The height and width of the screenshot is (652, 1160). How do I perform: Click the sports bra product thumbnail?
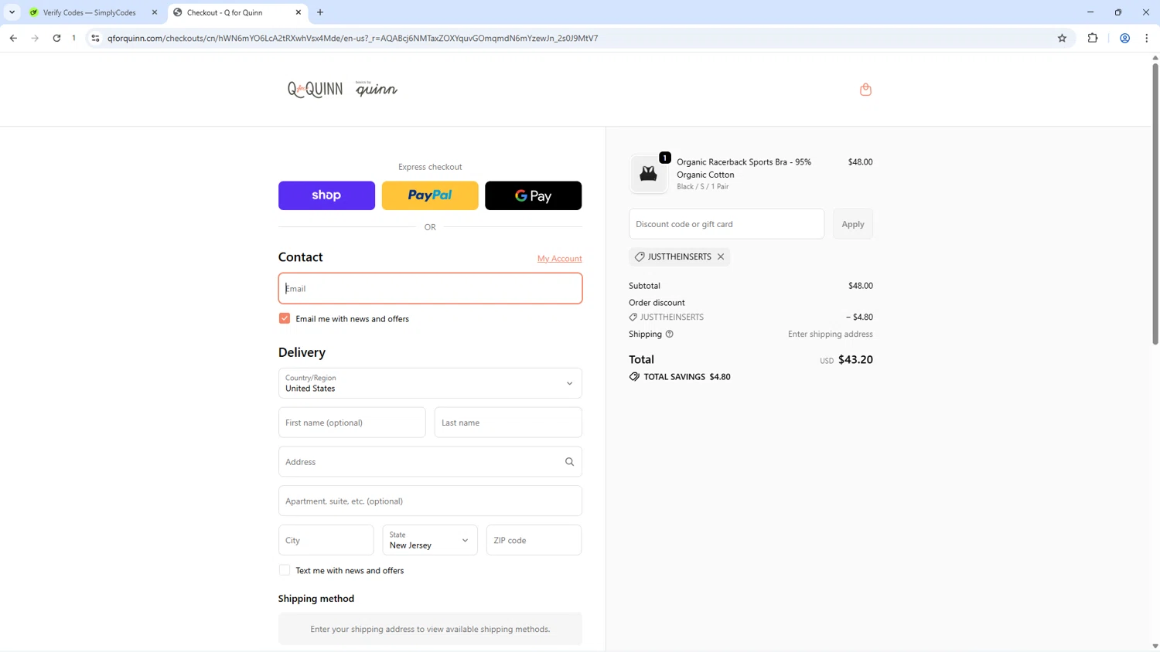tap(648, 174)
